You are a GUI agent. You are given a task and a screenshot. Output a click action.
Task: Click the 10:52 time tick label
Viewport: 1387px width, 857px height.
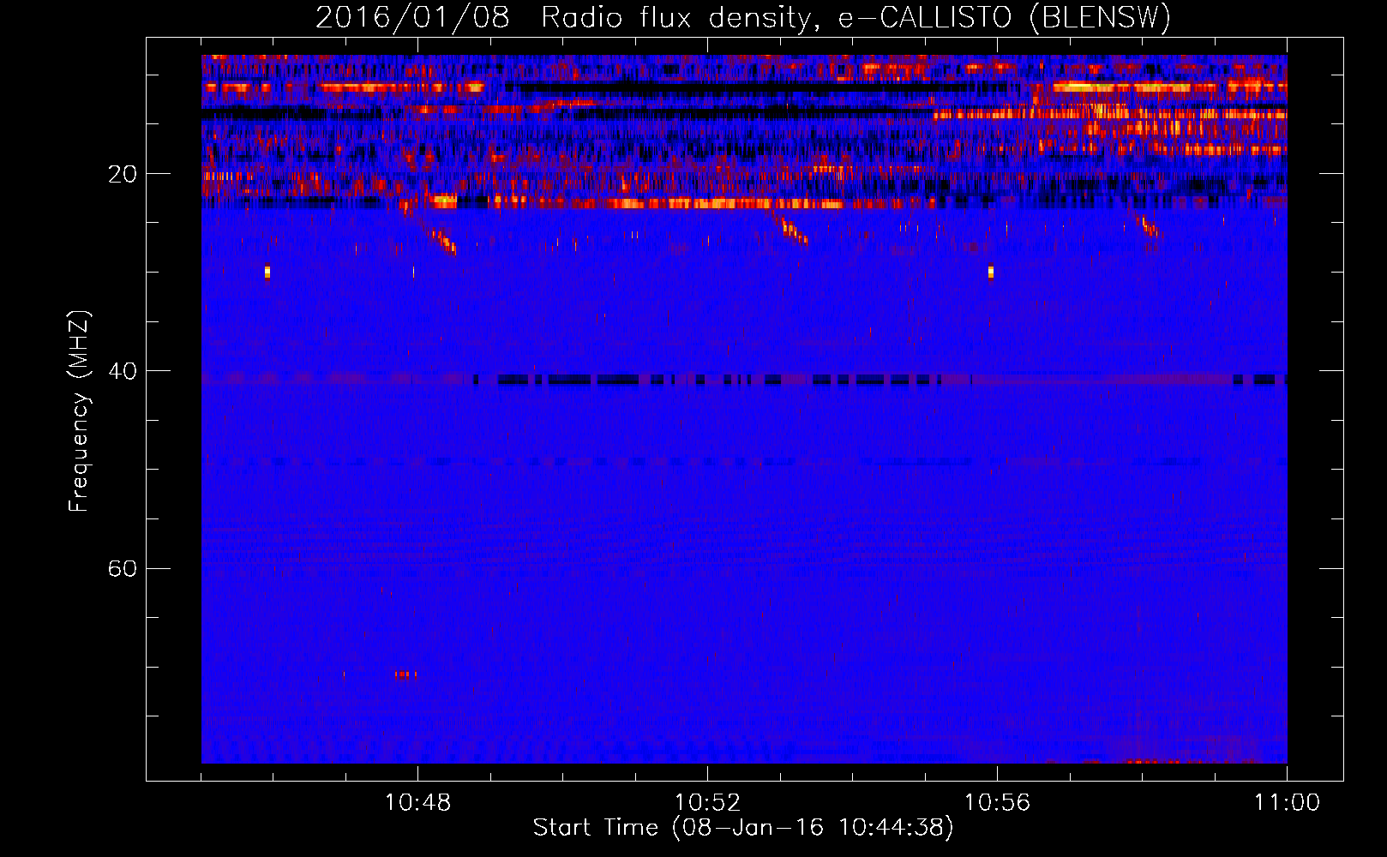coord(707,803)
